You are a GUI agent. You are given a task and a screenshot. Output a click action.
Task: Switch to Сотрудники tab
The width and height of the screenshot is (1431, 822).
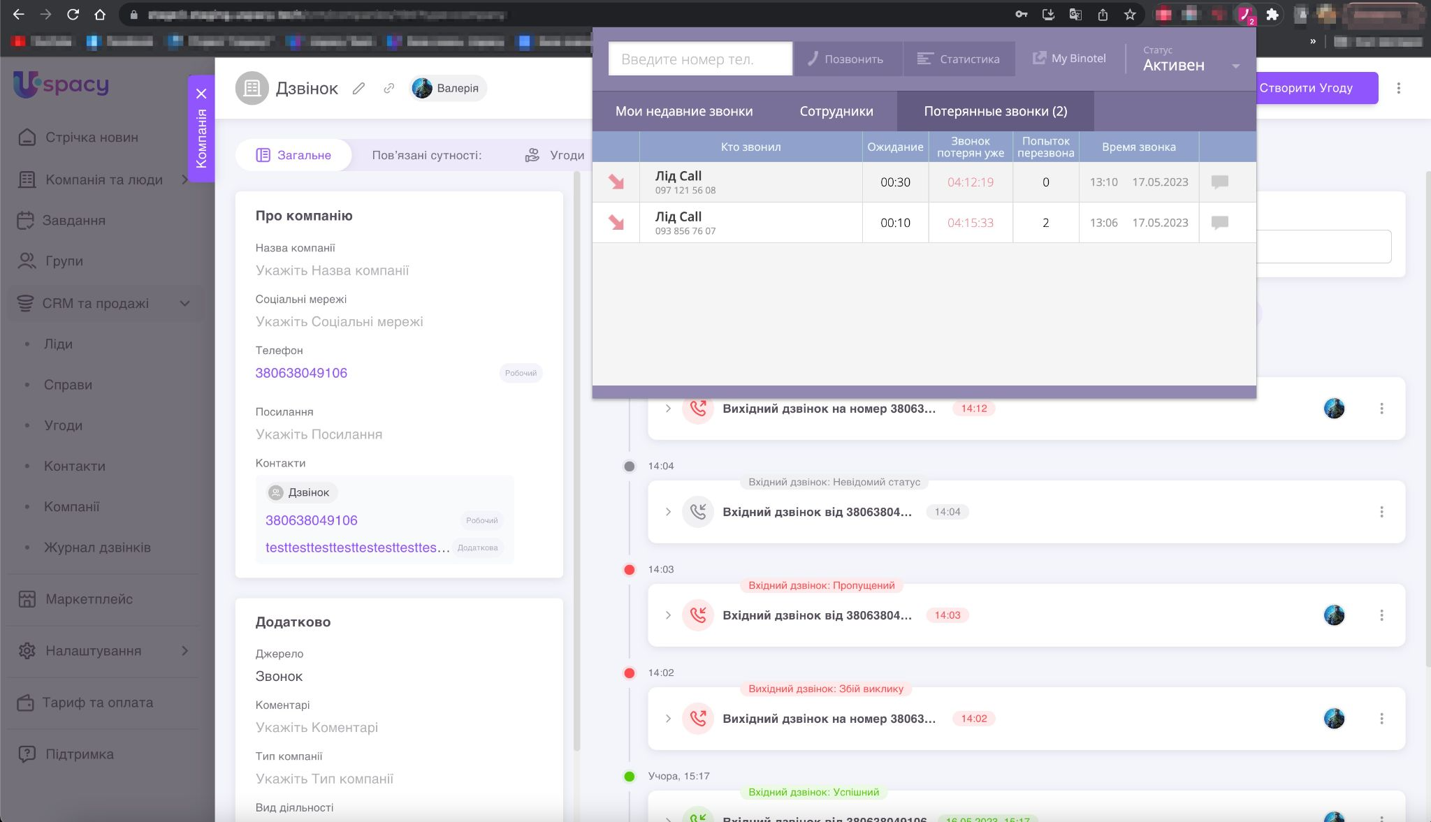click(x=836, y=111)
